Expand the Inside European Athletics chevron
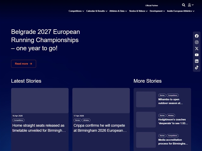The height and width of the screenshot is (151, 202). (x=193, y=11)
